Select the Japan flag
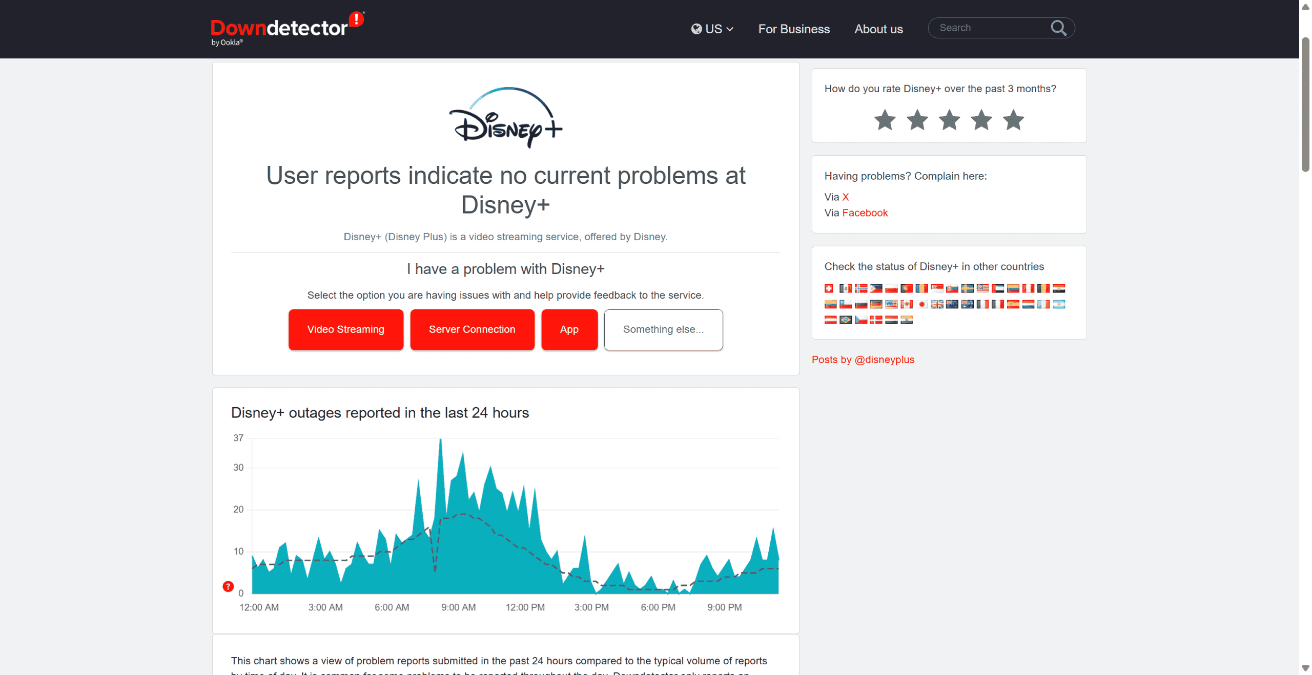This screenshot has width=1312, height=675. 922,304
